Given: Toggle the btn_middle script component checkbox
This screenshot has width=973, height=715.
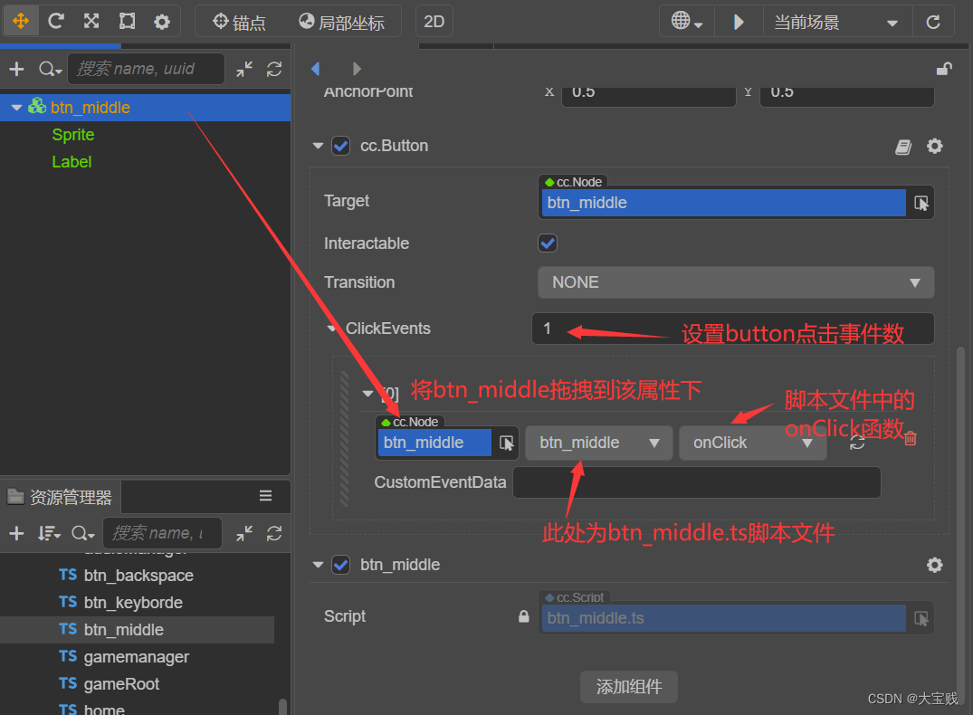Looking at the screenshot, I should [x=340, y=565].
